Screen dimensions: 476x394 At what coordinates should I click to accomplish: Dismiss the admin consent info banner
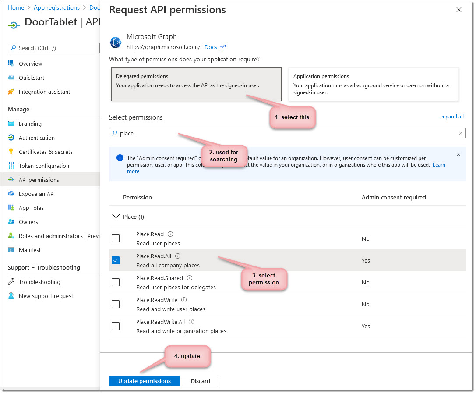point(458,154)
